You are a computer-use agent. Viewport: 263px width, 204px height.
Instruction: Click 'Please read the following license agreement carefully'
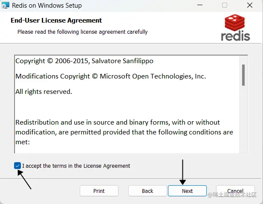[83, 32]
